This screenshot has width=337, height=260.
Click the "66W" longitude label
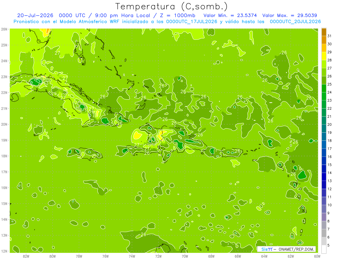coord(238,256)
